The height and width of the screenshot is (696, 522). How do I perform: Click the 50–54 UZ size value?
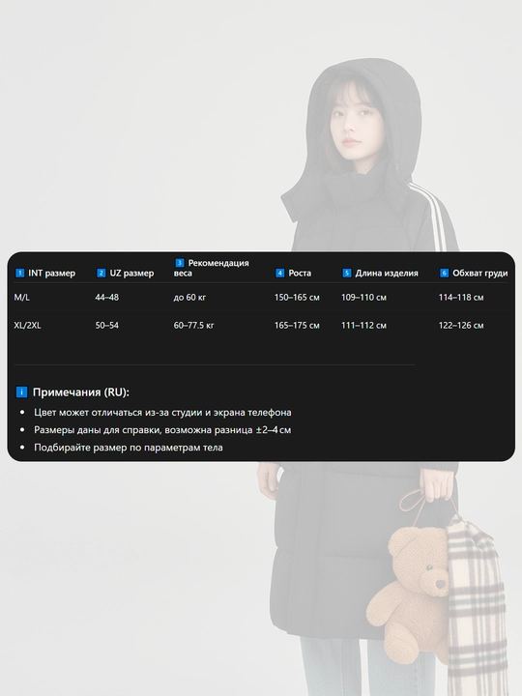click(107, 326)
